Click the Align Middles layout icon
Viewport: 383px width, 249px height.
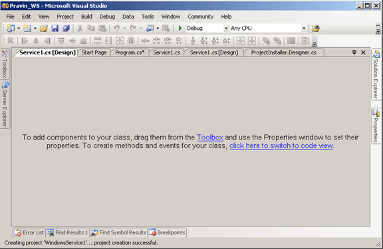72,41
